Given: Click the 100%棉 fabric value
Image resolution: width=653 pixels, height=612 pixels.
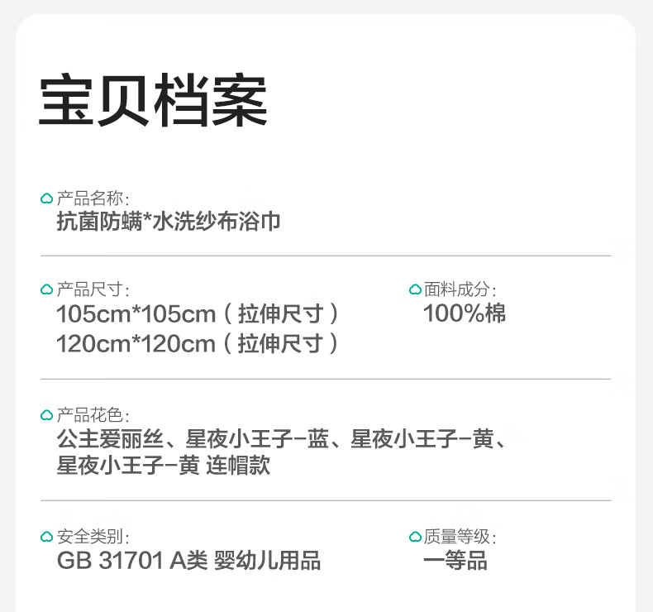Looking at the screenshot, I should [x=465, y=314].
